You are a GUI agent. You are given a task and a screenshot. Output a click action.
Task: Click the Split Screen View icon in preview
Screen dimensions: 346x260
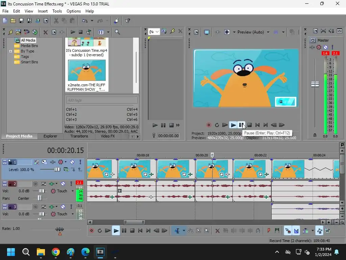227,32
